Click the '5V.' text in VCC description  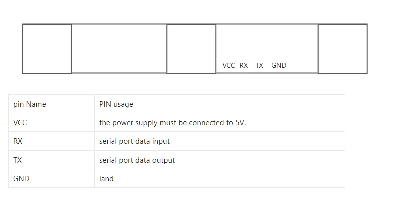coord(240,123)
